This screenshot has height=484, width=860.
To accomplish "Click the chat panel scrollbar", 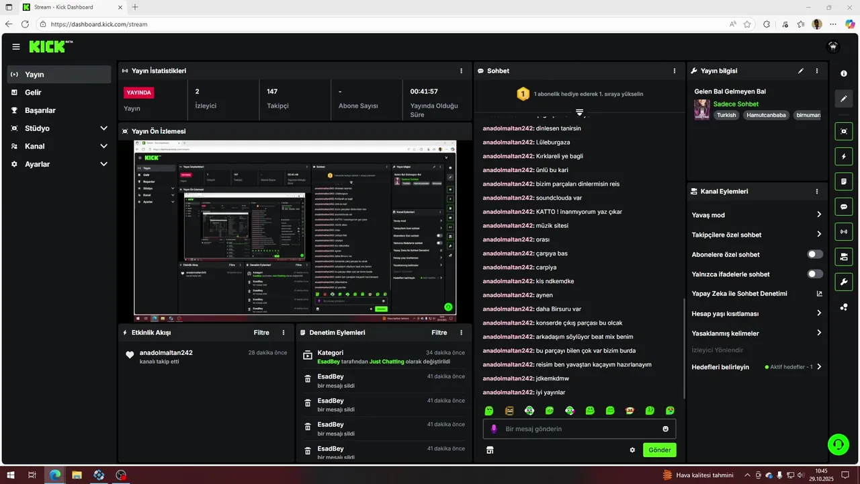I will click(x=684, y=348).
